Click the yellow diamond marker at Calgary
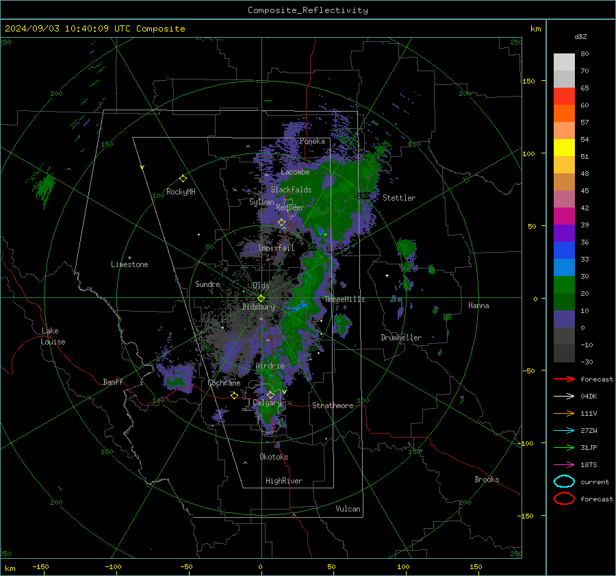The height and width of the screenshot is (576, 616). click(x=270, y=395)
